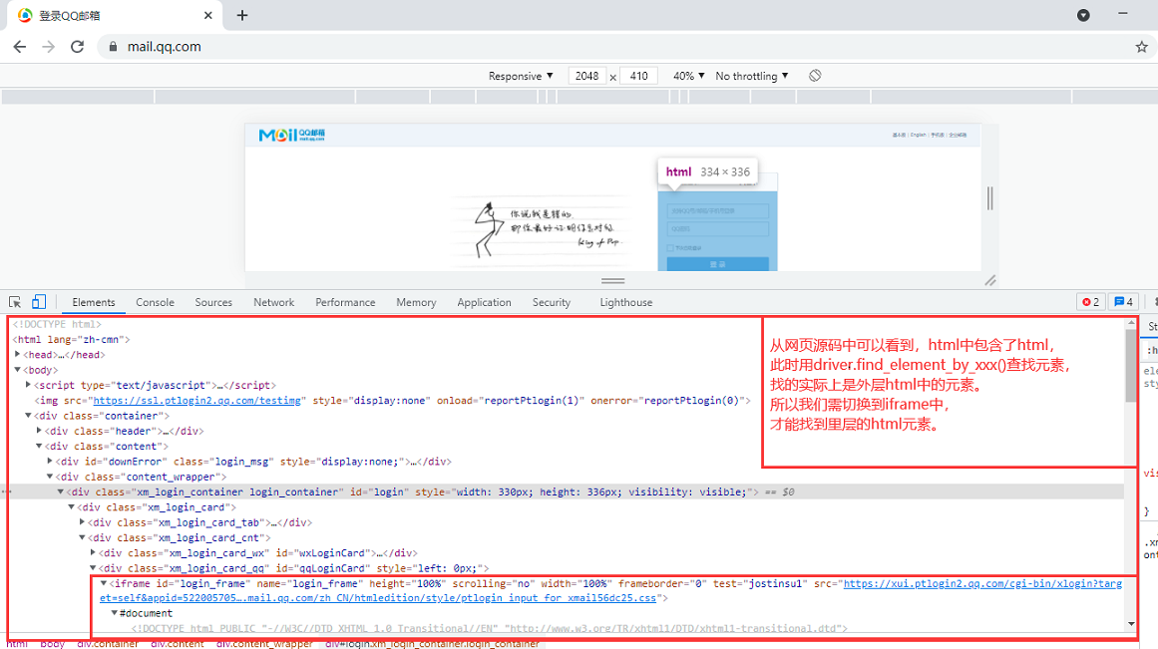This screenshot has width=1158, height=649.
Task: Collapse the div class="container" node
Action: click(x=28, y=416)
